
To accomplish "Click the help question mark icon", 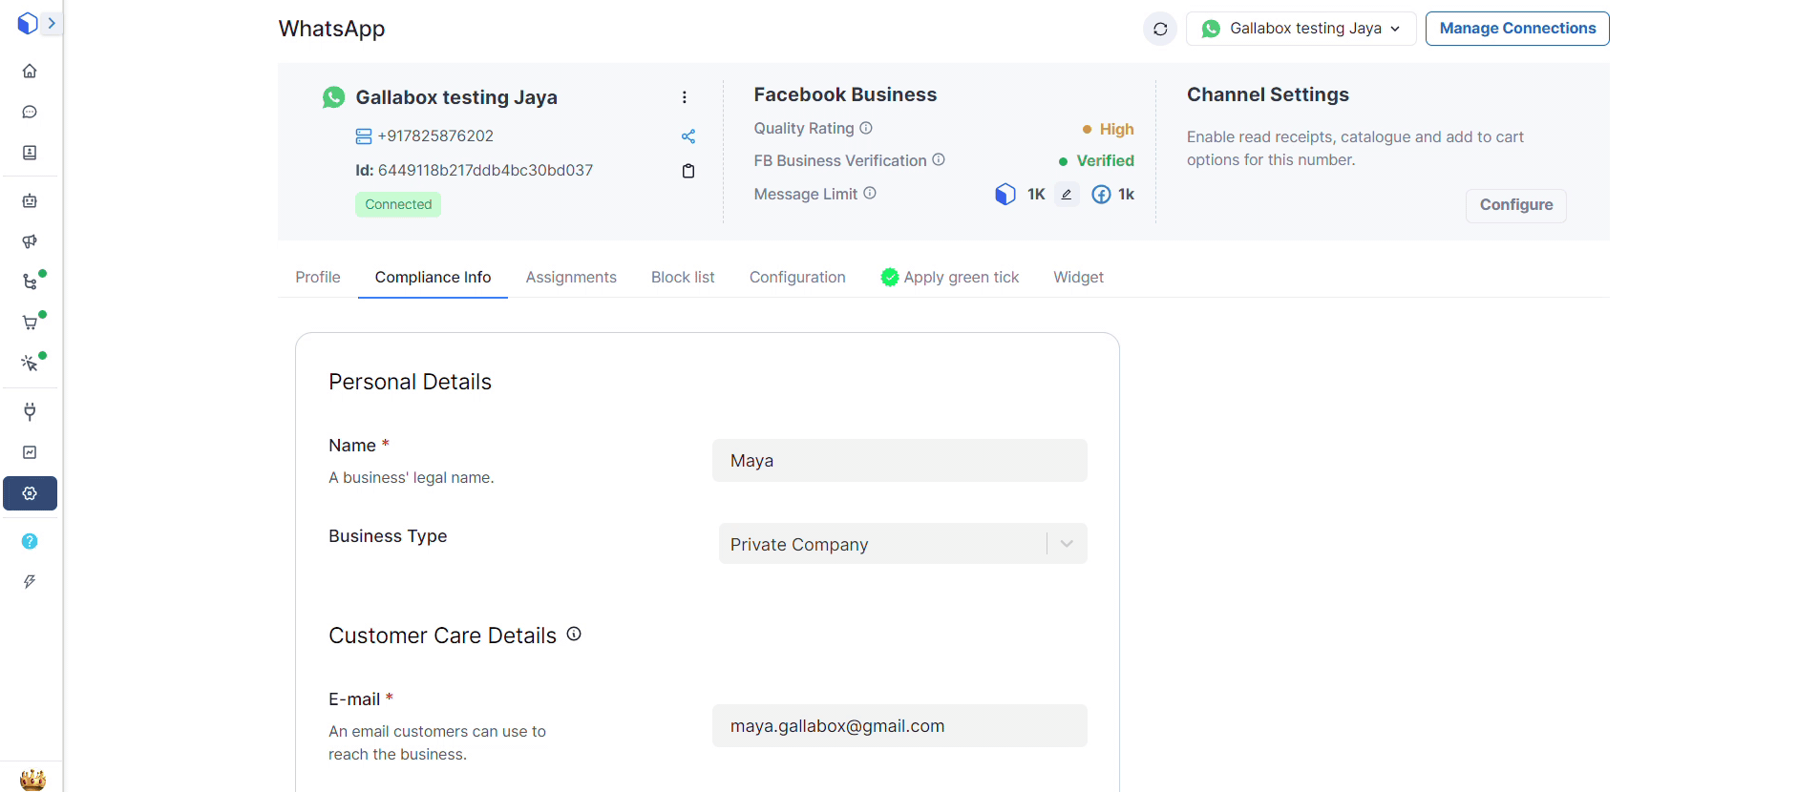I will click(x=30, y=541).
